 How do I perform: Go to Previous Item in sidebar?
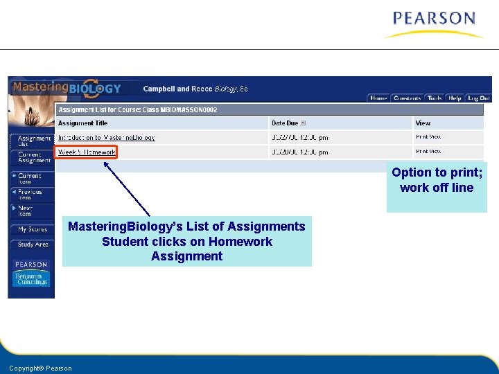point(33,195)
